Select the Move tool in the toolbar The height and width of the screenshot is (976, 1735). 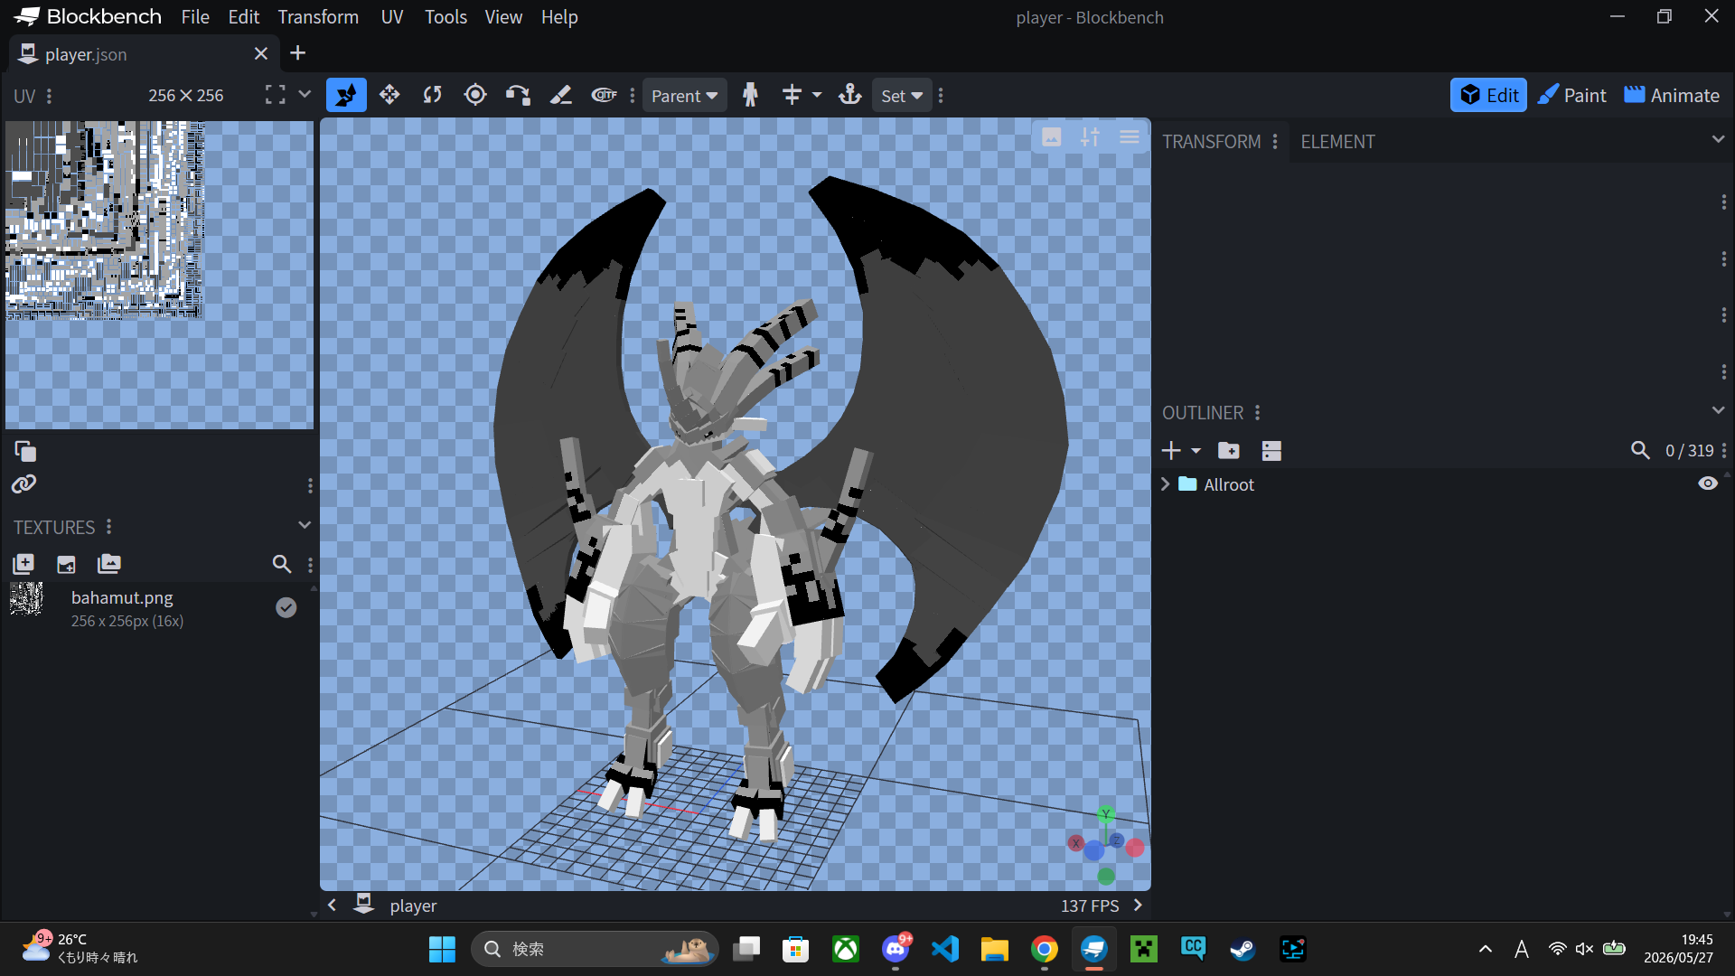346,95
